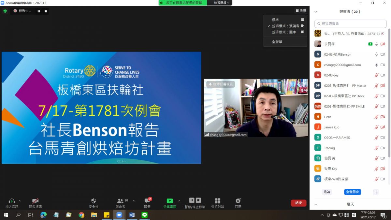
Task: Open Sticky Notes from the taskbar
Action: (107, 215)
